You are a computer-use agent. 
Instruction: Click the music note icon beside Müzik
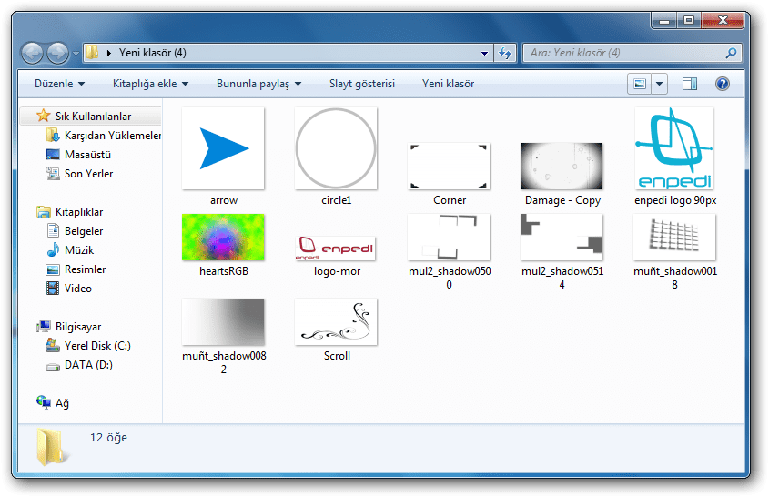point(53,250)
